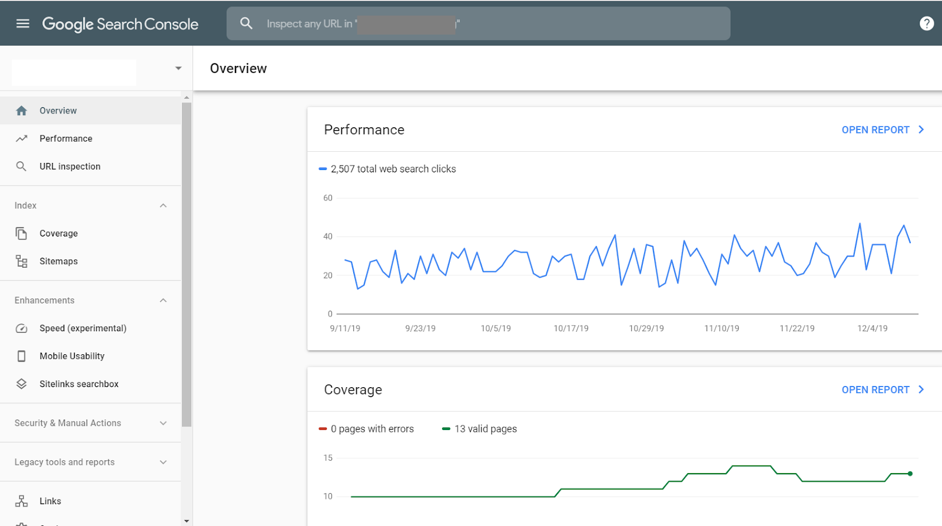Click the Inspect any URL search field
This screenshot has width=942, height=526.
478,24
